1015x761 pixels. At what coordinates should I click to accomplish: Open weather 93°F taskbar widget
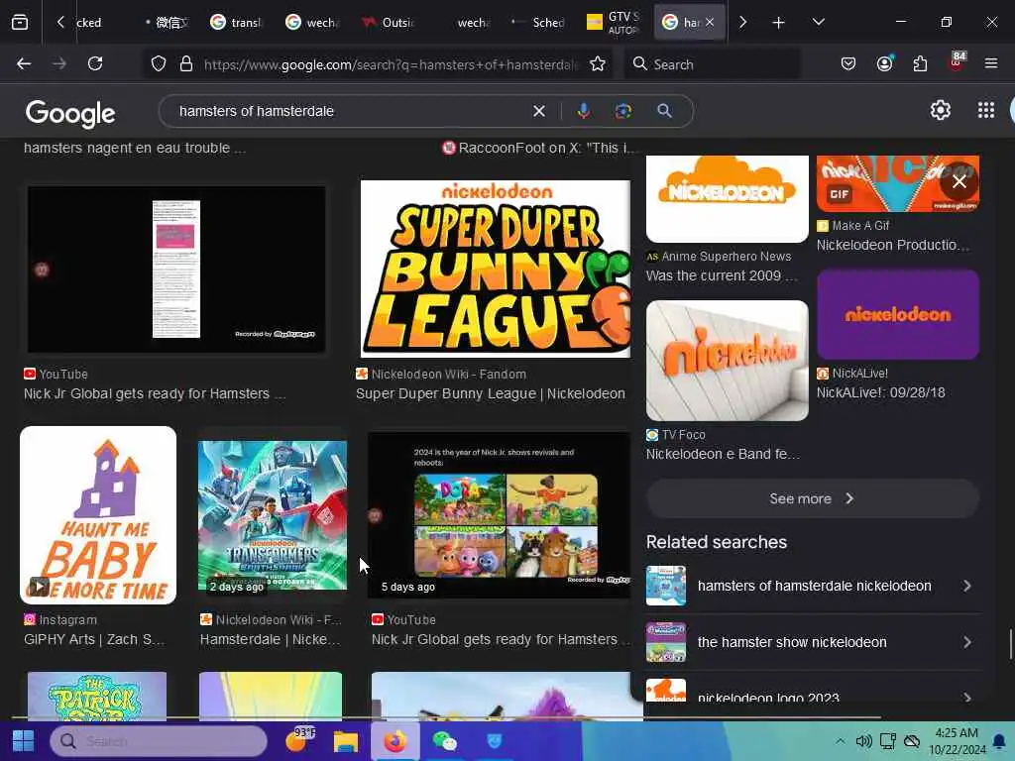(299, 739)
